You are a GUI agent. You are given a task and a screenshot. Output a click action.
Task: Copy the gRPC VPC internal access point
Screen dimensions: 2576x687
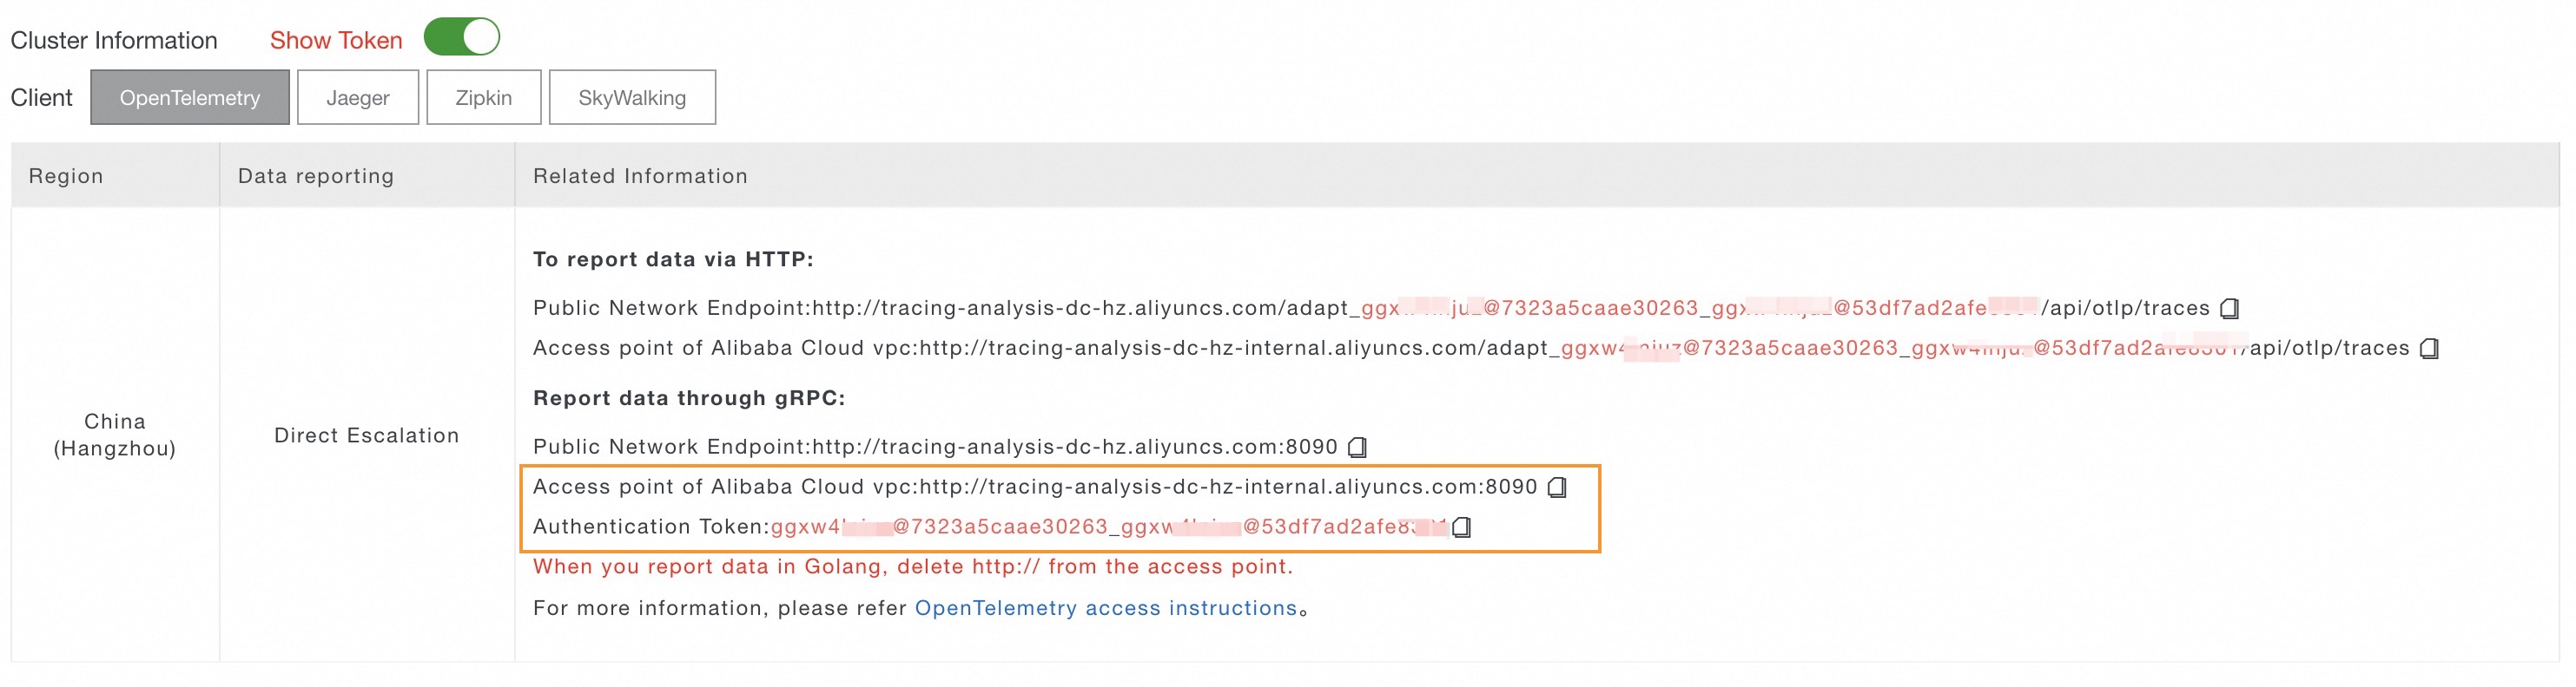coord(1557,487)
